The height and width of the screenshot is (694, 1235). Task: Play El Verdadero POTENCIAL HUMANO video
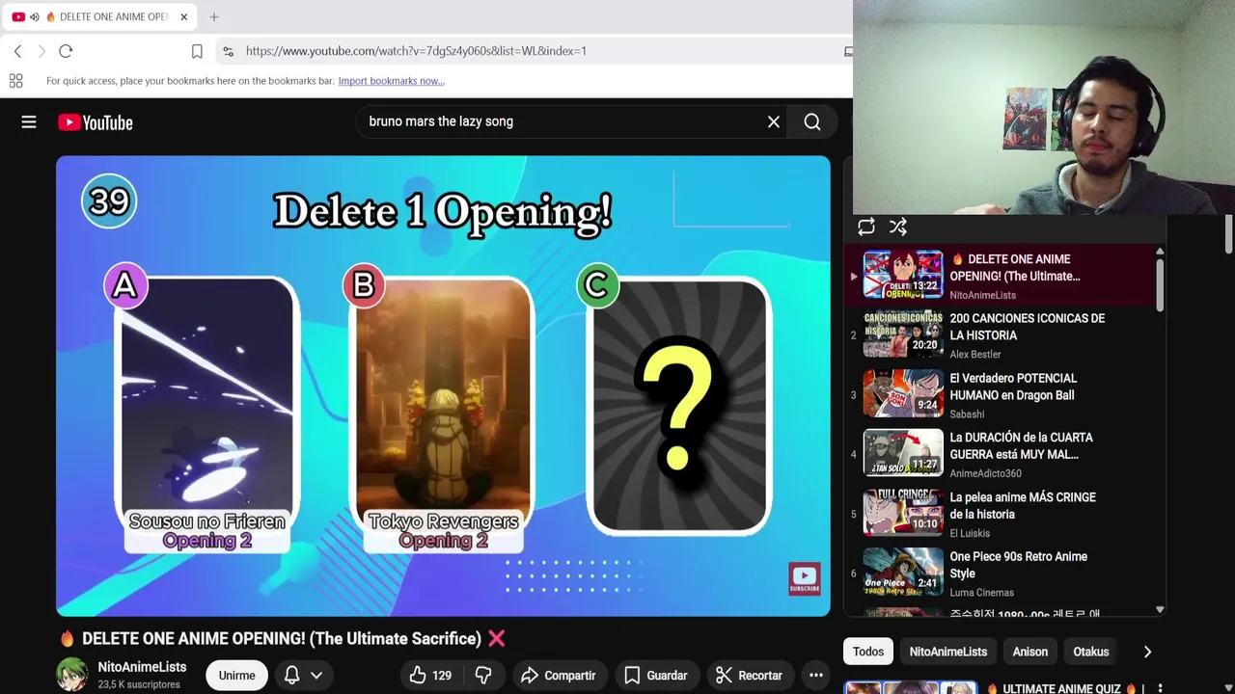[x=1001, y=394]
